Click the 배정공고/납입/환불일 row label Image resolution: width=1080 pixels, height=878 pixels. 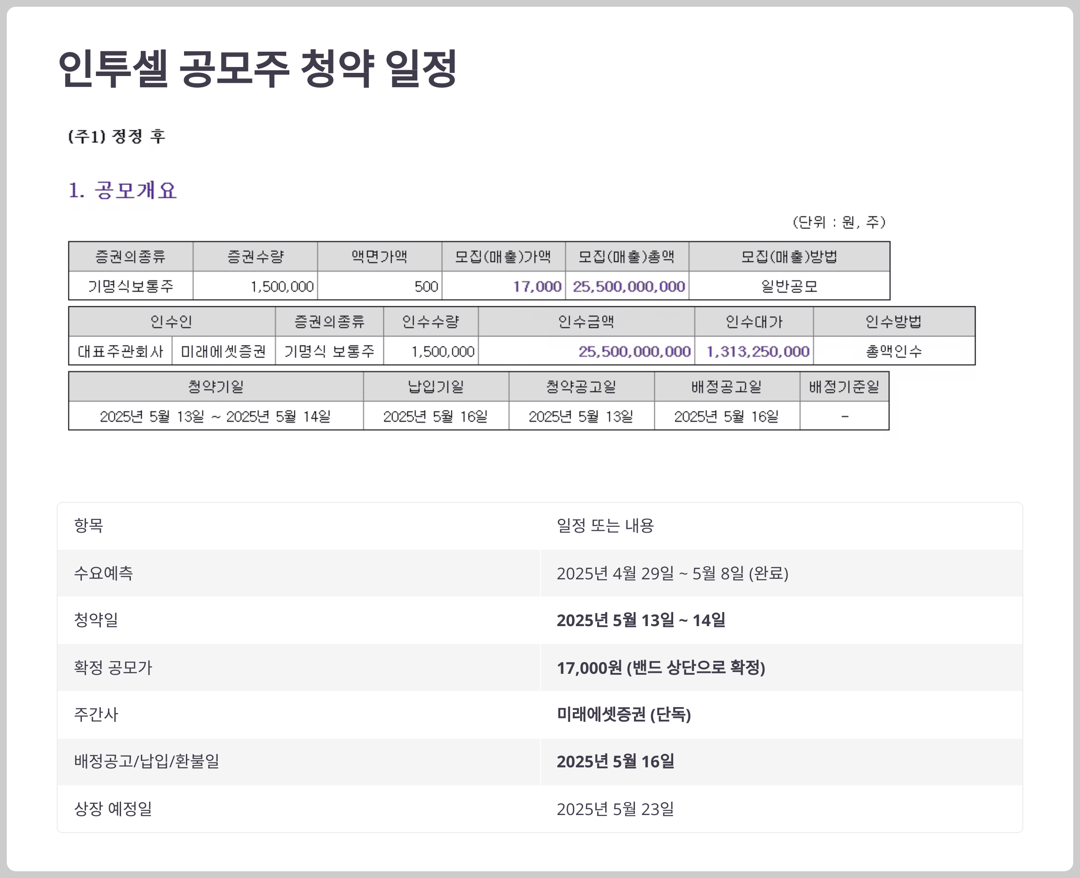point(147,761)
